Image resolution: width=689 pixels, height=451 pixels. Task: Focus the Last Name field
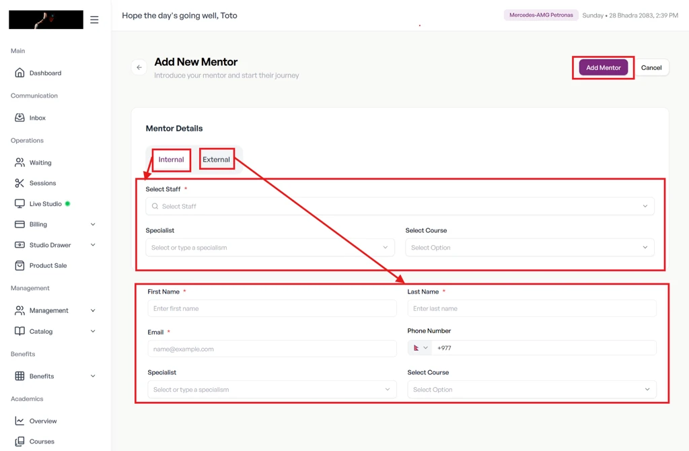[532, 308]
